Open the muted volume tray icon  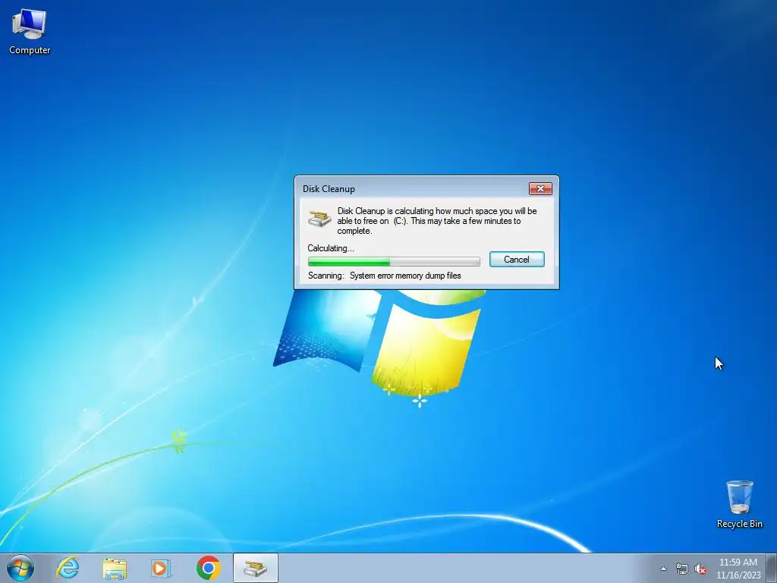pos(700,569)
